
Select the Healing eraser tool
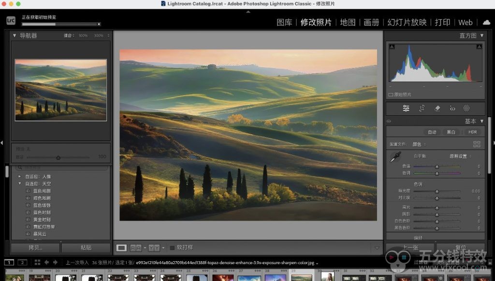click(437, 108)
